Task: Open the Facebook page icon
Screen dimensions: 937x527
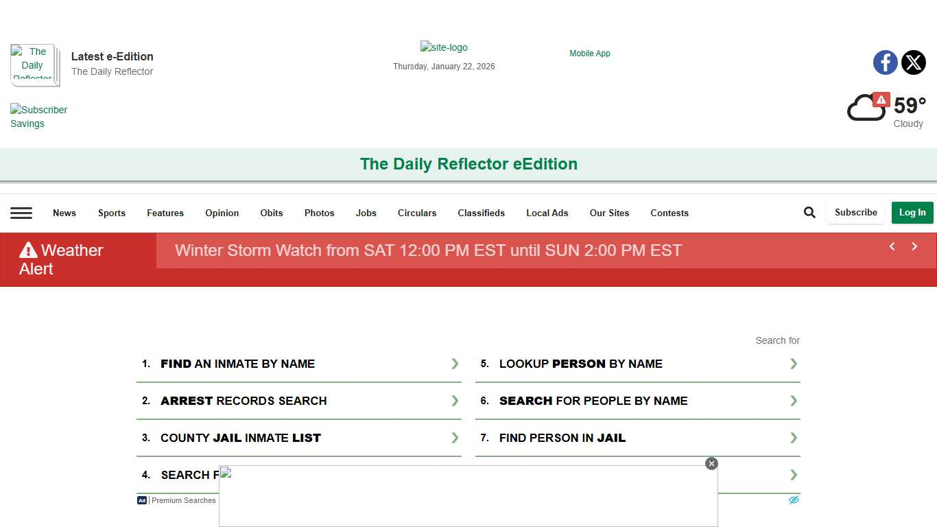Action: pos(885,62)
